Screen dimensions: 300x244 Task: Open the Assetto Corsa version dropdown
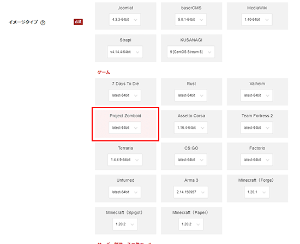point(191,128)
